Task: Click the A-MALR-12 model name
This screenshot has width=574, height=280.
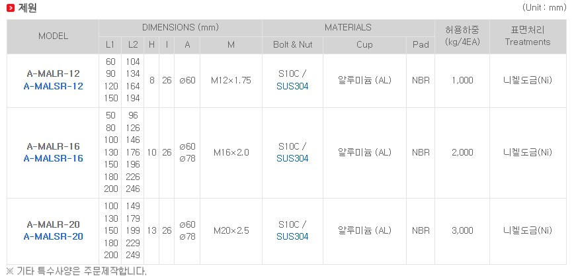Action: (x=54, y=73)
